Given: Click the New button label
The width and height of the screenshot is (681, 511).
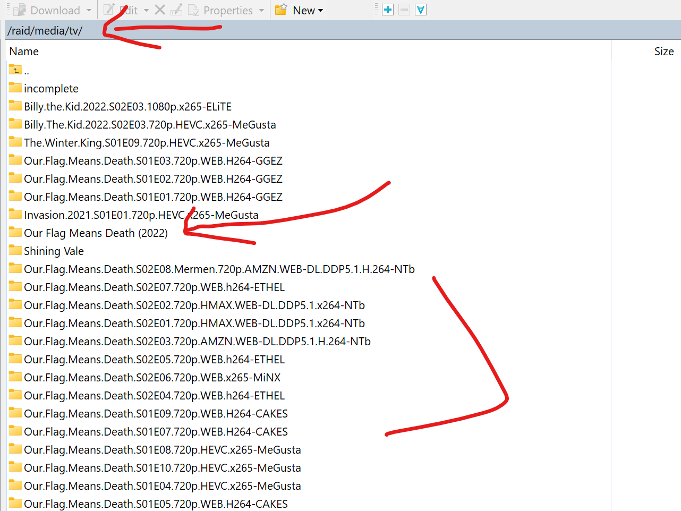Looking at the screenshot, I should [x=303, y=10].
